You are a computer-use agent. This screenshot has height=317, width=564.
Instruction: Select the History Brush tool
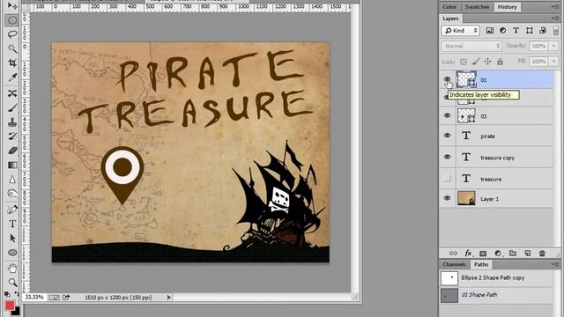(x=12, y=136)
